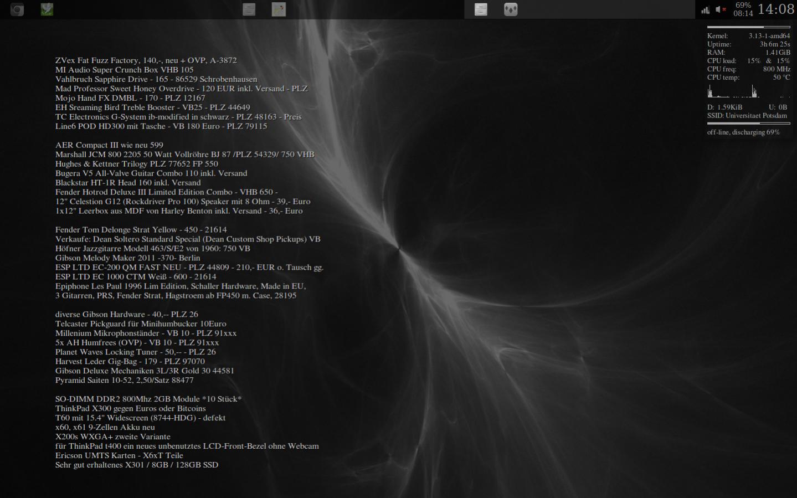Click the Uptime 3h 6m 25s line
The width and height of the screenshot is (797, 498).
(x=748, y=44)
